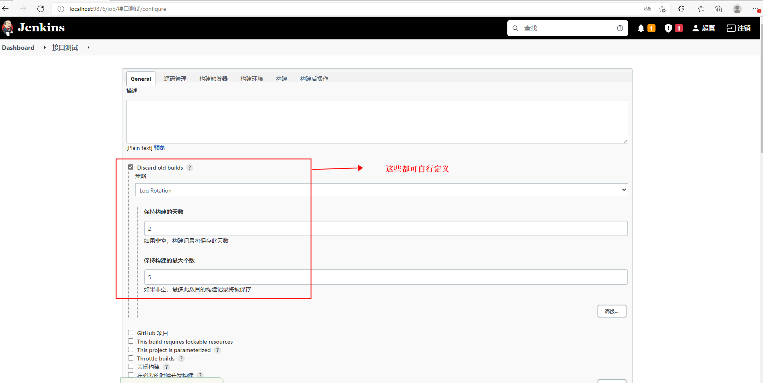
Task: Expand the Dashboard breadcrumb arrow
Action: [x=45, y=47]
